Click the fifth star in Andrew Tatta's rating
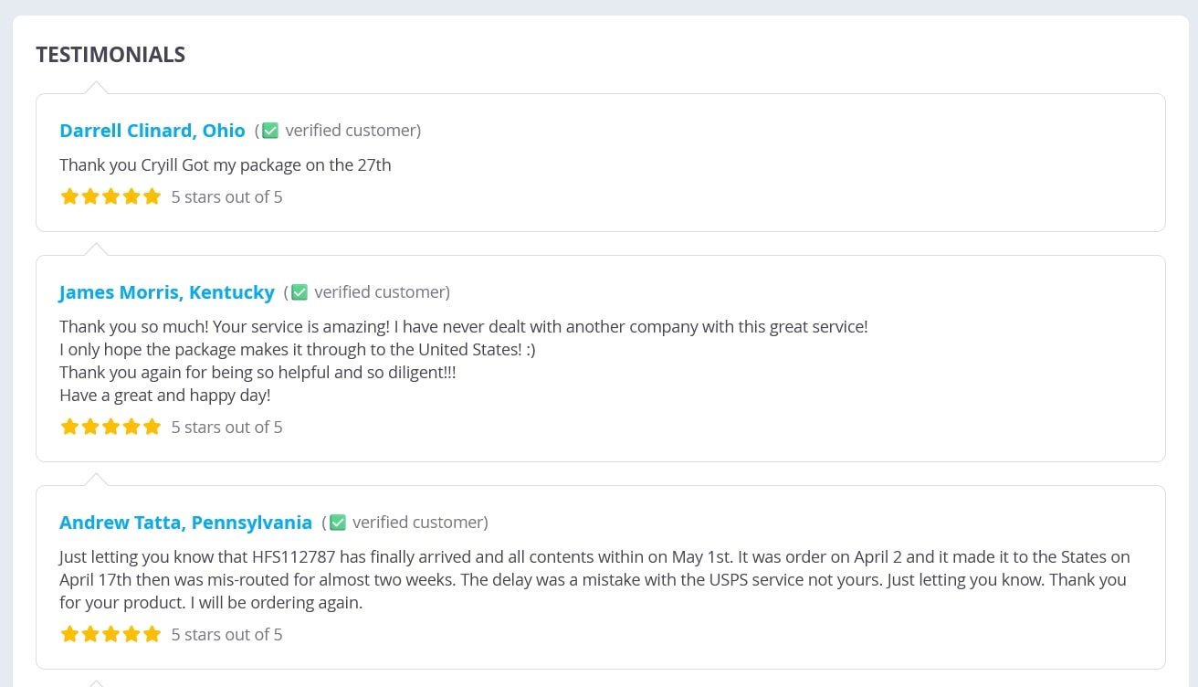This screenshot has height=687, width=1198. pos(152,634)
